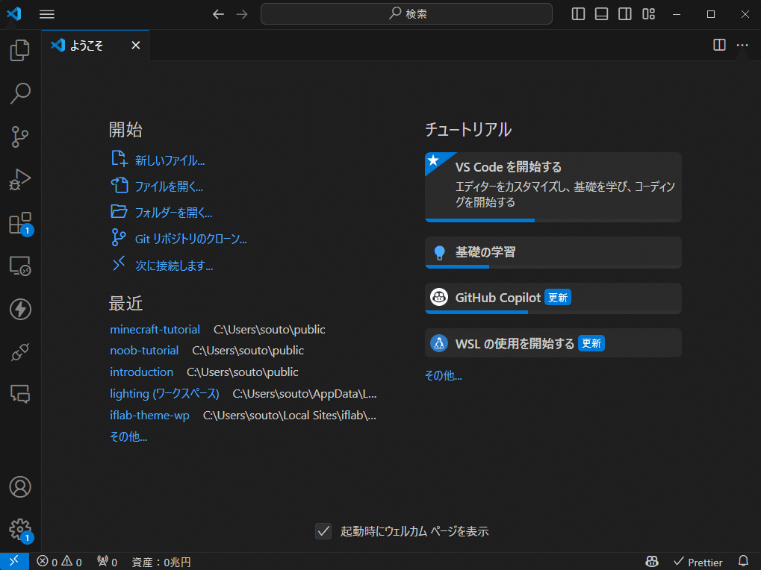The image size is (761, 570).
Task: Click the lightbulb icon on 基礎の学習
Action: pyautogui.click(x=439, y=252)
